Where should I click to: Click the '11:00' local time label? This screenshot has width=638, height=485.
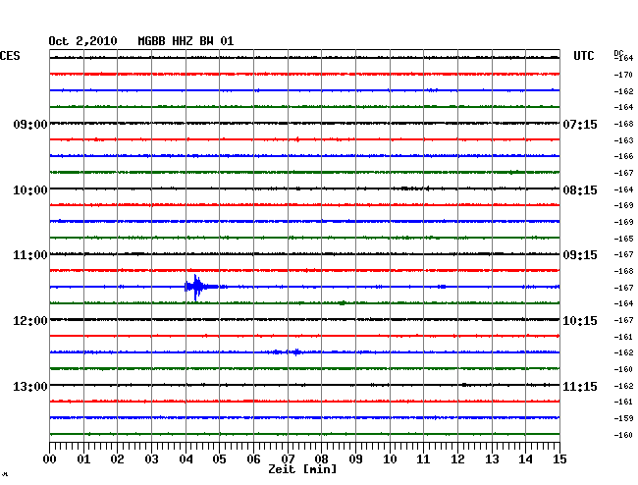[x=30, y=255]
